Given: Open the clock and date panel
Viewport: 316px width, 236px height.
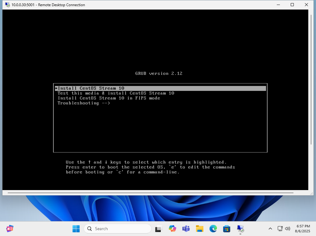Looking at the screenshot, I should [303, 229].
